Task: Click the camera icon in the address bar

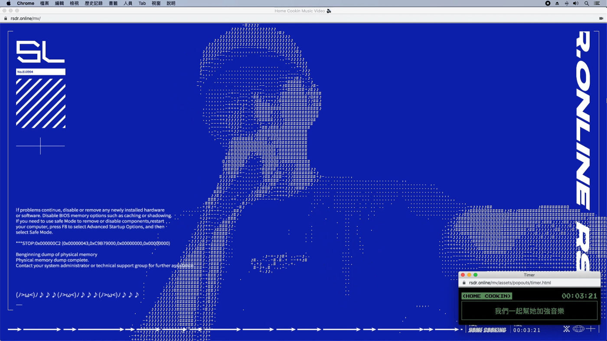Action: click(x=601, y=19)
